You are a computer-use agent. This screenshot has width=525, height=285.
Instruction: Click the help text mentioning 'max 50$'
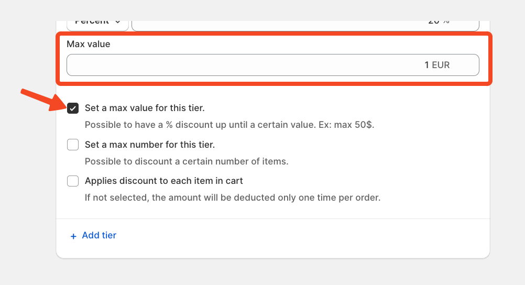pyautogui.click(x=229, y=125)
